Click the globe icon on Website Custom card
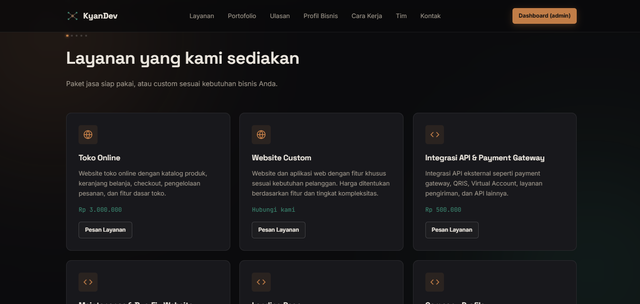This screenshot has height=304, width=640. [x=261, y=135]
